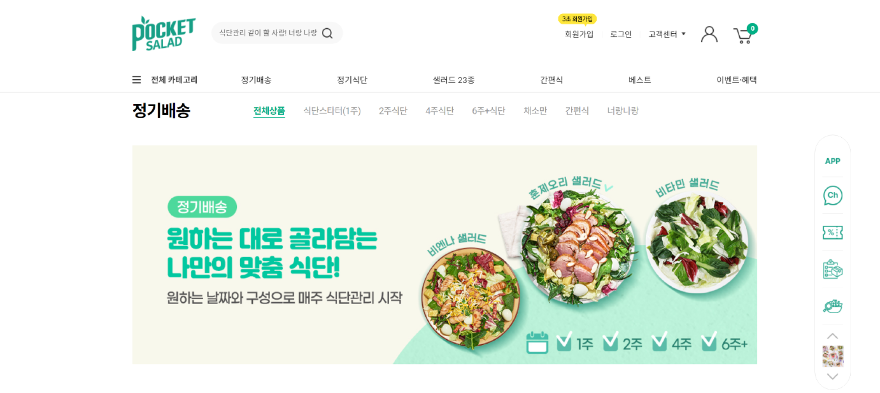Open the percent coupon icon in sidebar
Viewport: 880px width, 393px height.
click(x=833, y=233)
